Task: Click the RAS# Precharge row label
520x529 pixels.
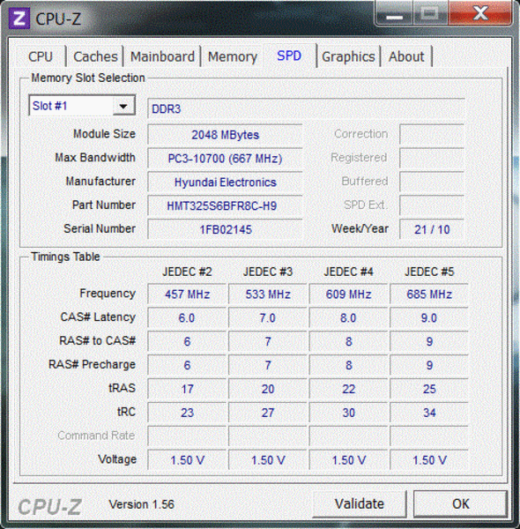Action: click(x=92, y=364)
